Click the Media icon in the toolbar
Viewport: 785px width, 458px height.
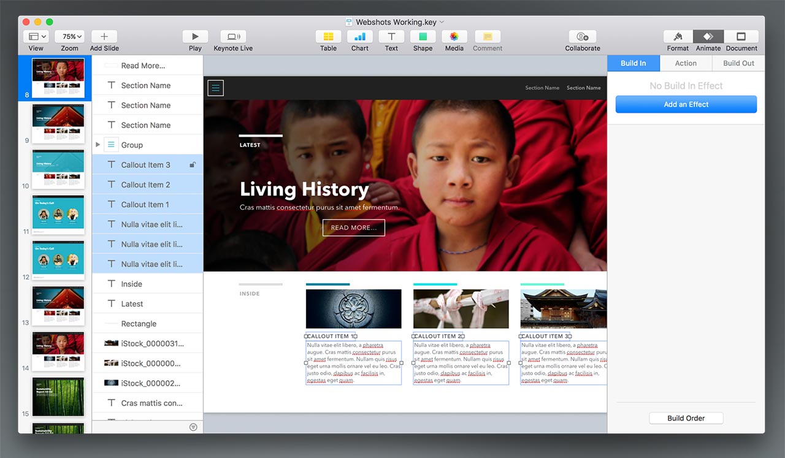tap(454, 37)
